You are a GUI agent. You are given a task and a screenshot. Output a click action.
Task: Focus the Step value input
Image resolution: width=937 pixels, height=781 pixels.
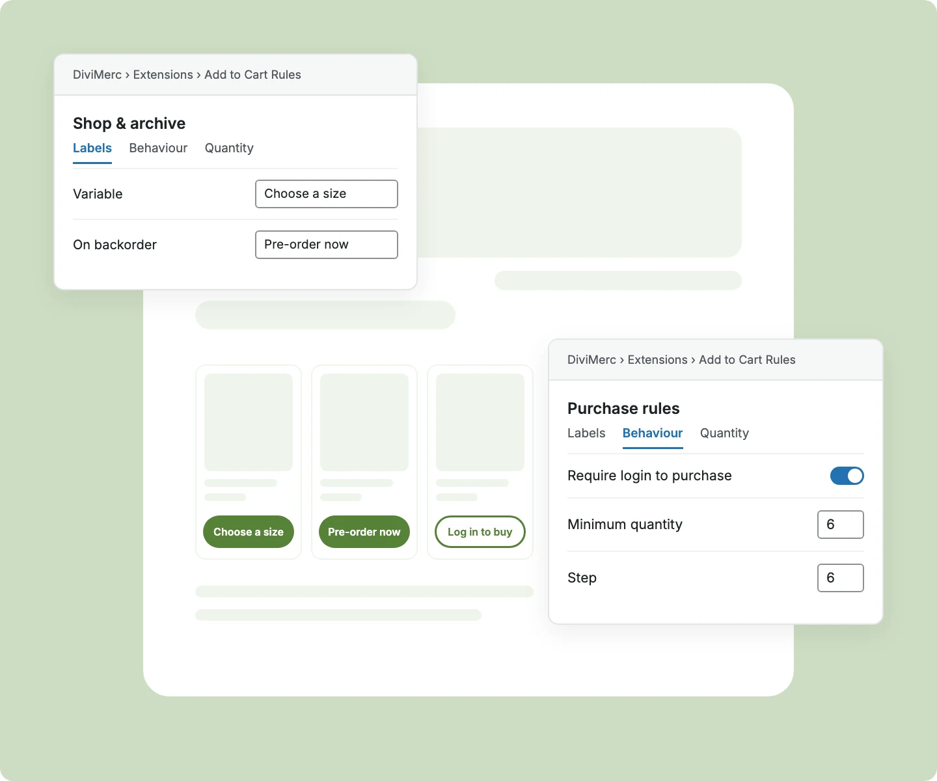[841, 578]
